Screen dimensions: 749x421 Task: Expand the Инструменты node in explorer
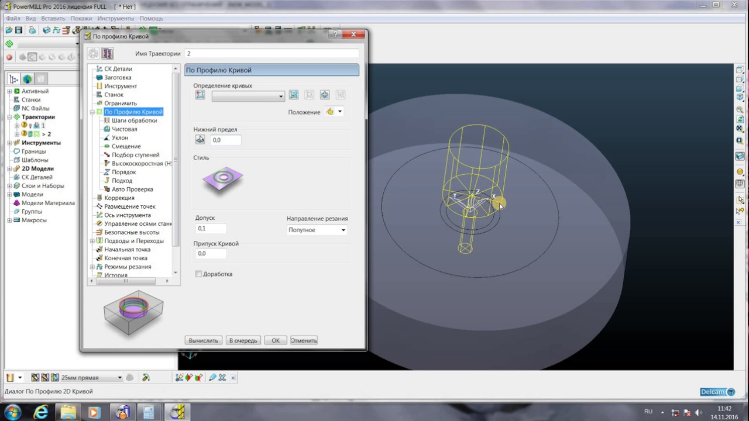pos(9,143)
